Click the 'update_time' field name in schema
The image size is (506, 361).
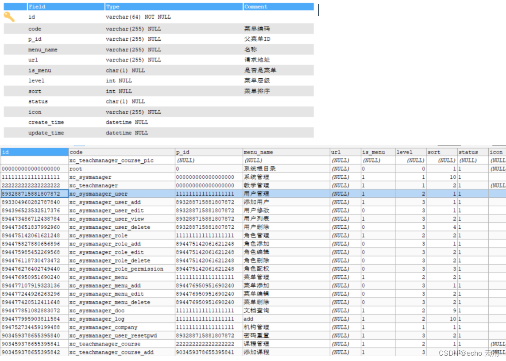click(46, 133)
